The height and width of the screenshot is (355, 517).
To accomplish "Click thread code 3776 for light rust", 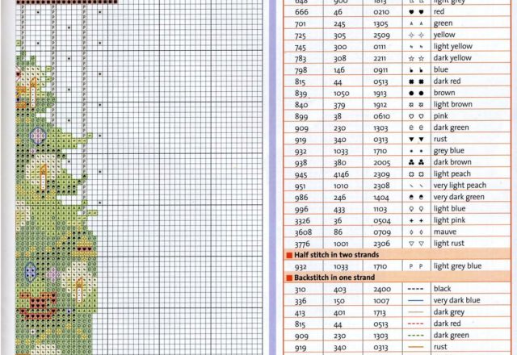I will coord(301,243).
